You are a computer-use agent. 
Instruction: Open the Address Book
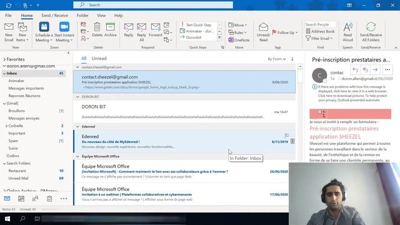(320, 31)
